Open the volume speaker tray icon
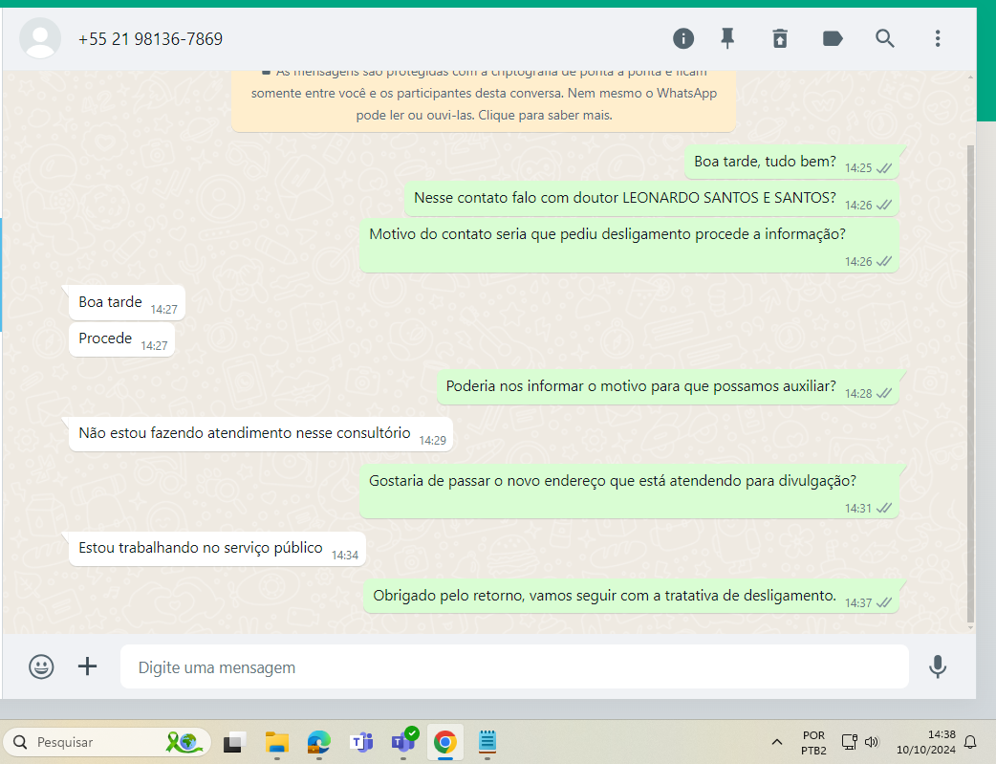This screenshot has height=764, width=996. pyautogui.click(x=872, y=742)
